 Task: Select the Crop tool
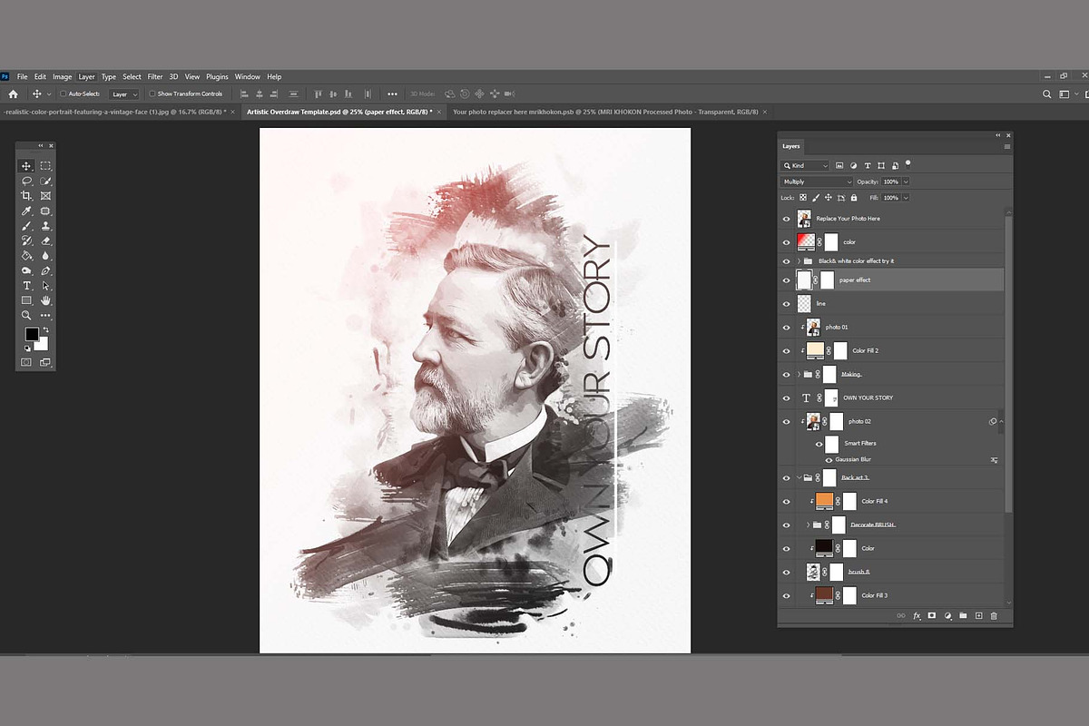[x=26, y=196]
